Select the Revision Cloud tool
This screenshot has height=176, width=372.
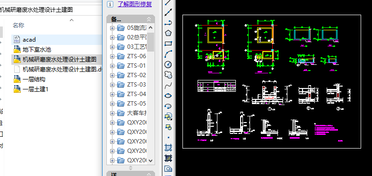tap(168, 75)
